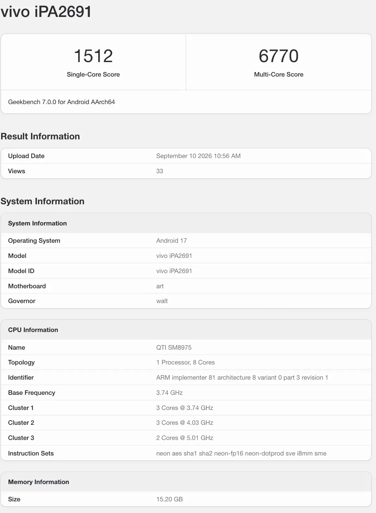376x513 pixels.
Task: Click the System Information table header
Action: tap(37, 223)
